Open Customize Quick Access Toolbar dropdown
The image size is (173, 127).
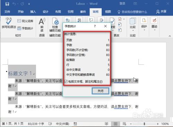click(29, 4)
